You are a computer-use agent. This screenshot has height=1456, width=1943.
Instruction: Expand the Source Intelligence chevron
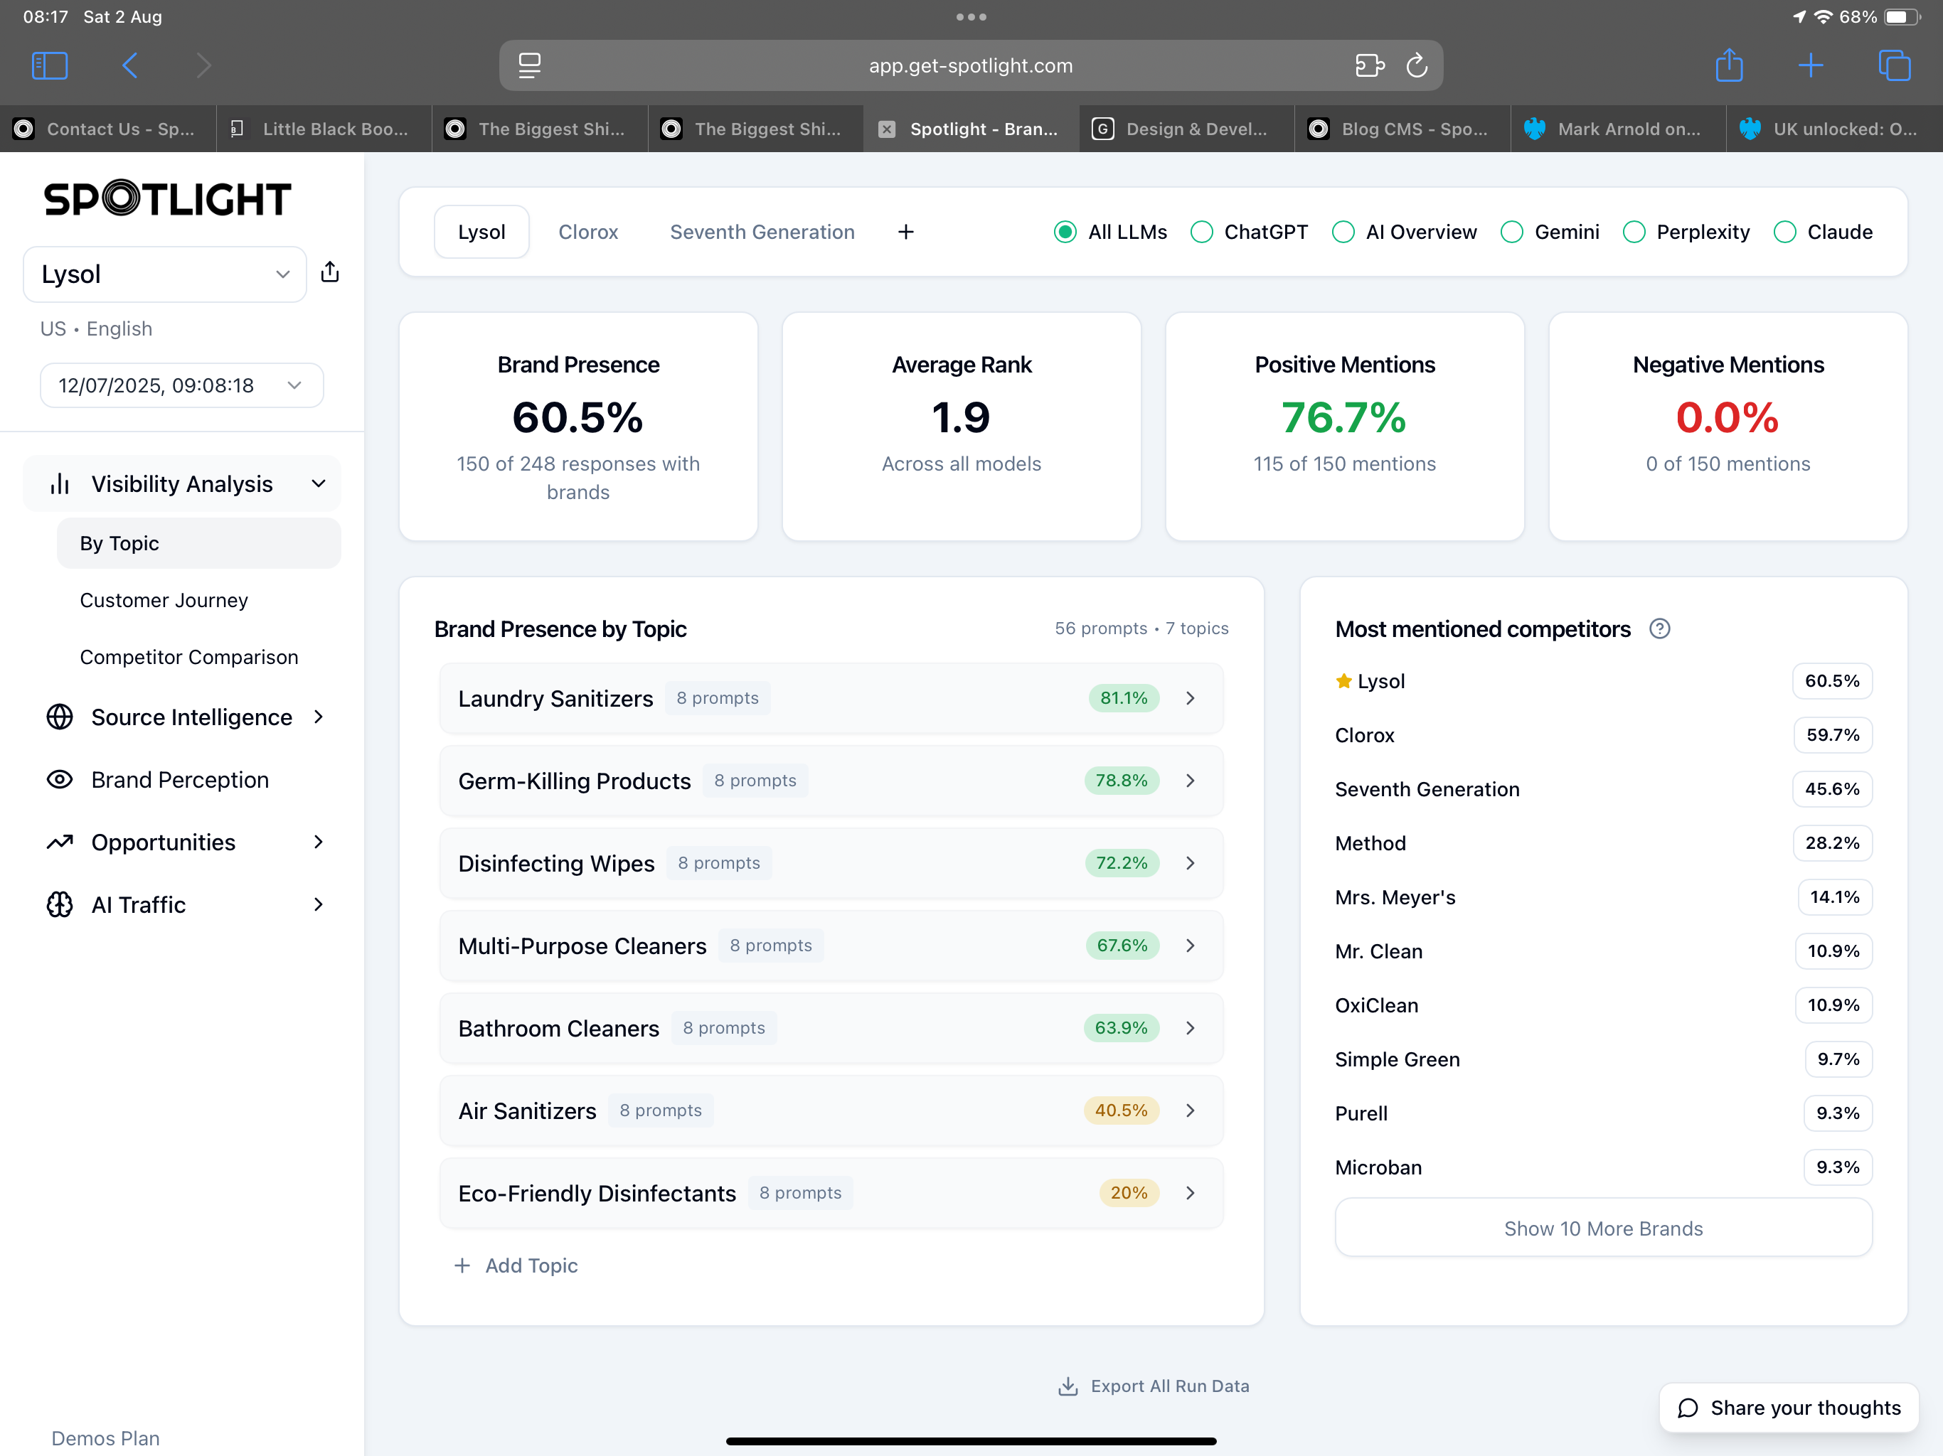[x=319, y=717]
